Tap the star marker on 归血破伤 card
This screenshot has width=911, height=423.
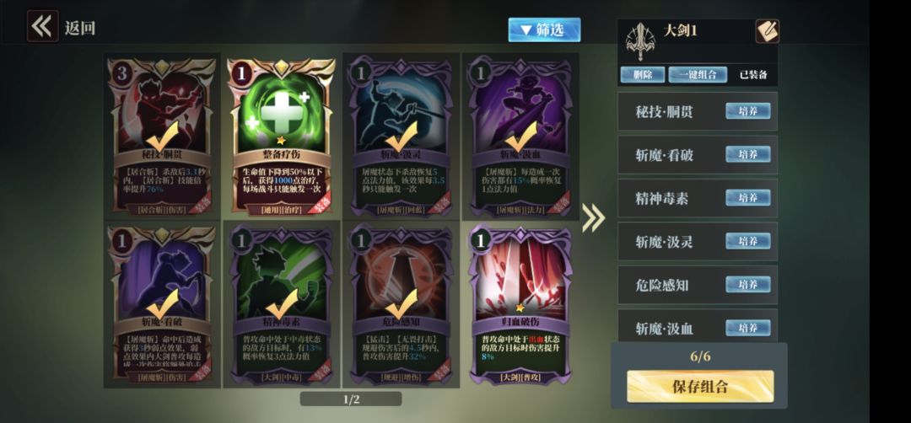(x=520, y=308)
